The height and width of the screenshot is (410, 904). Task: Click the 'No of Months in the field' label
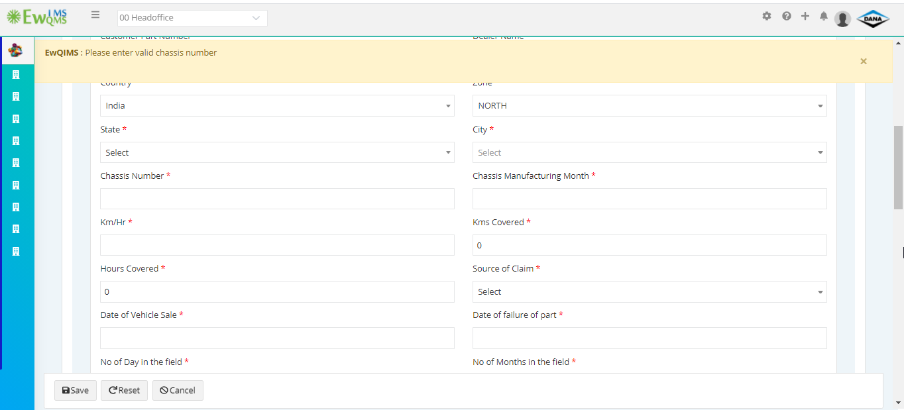pos(521,362)
